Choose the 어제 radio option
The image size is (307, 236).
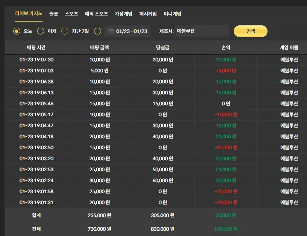(41, 31)
